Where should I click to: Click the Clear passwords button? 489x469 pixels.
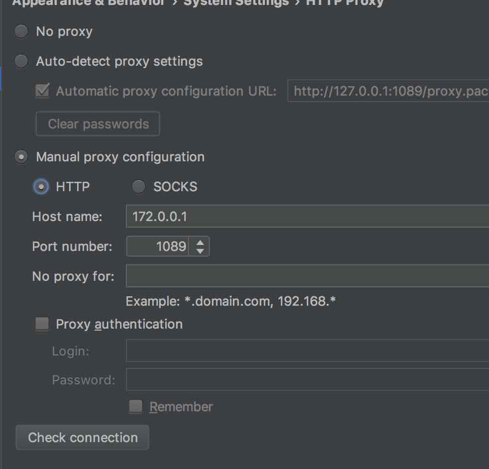[98, 124]
